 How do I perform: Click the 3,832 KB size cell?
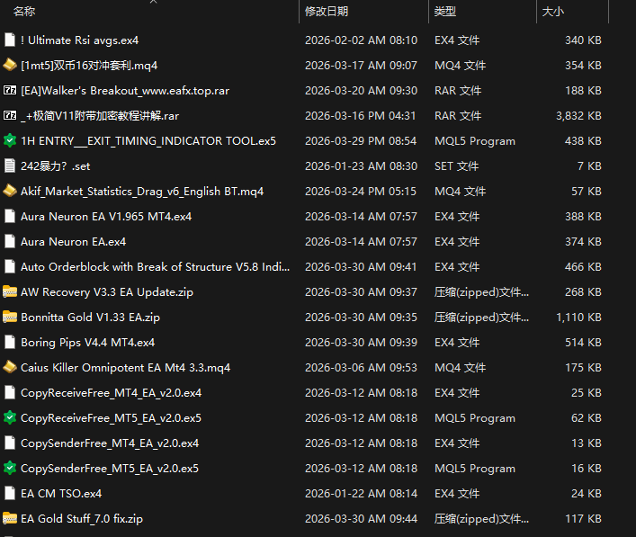pyautogui.click(x=578, y=116)
